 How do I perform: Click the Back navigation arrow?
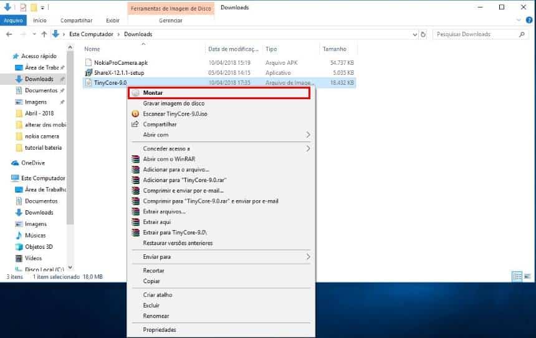pyautogui.click(x=7, y=34)
